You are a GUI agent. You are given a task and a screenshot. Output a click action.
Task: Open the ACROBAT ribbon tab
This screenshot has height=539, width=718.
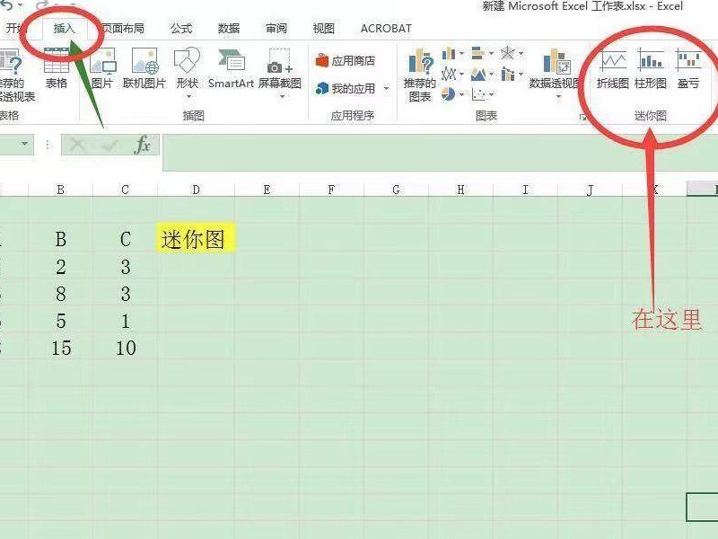(385, 28)
